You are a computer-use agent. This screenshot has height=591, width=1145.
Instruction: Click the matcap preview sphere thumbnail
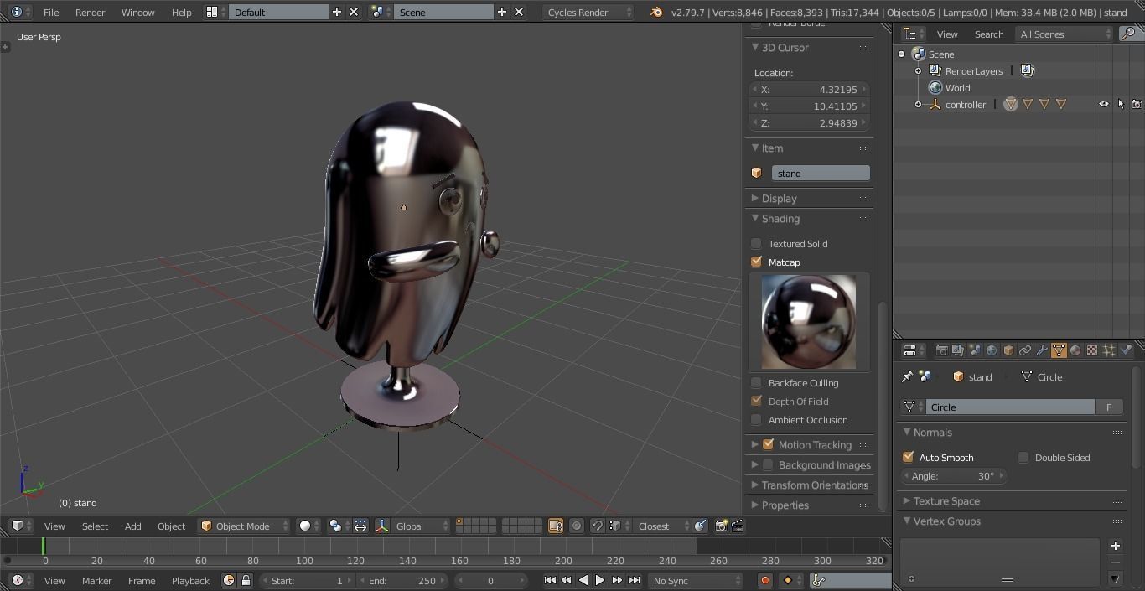pyautogui.click(x=809, y=321)
